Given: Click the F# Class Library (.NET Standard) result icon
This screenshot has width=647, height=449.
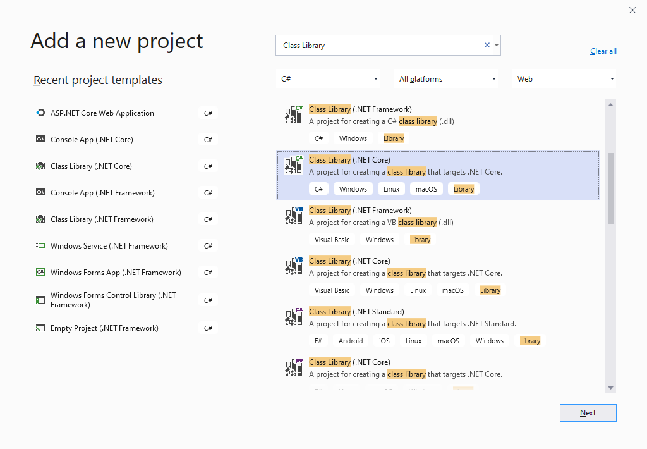Looking at the screenshot, I should (x=294, y=317).
